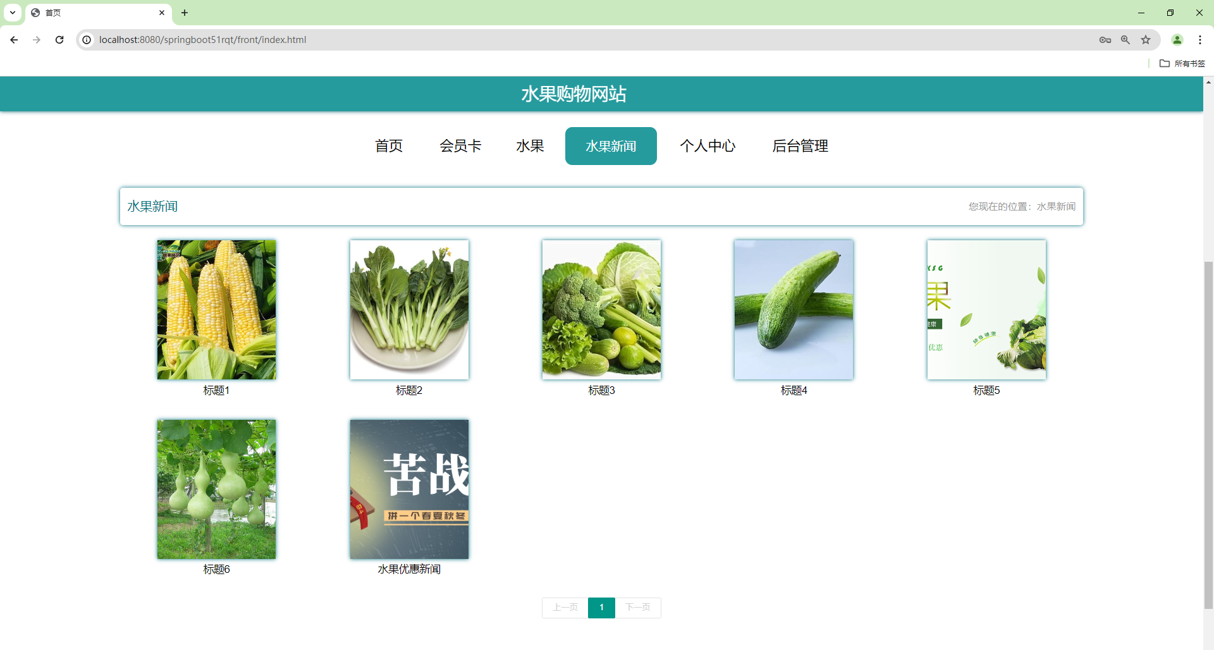The image size is (1214, 650).
Task: Bookmark this page with the star icon
Action: click(1146, 39)
